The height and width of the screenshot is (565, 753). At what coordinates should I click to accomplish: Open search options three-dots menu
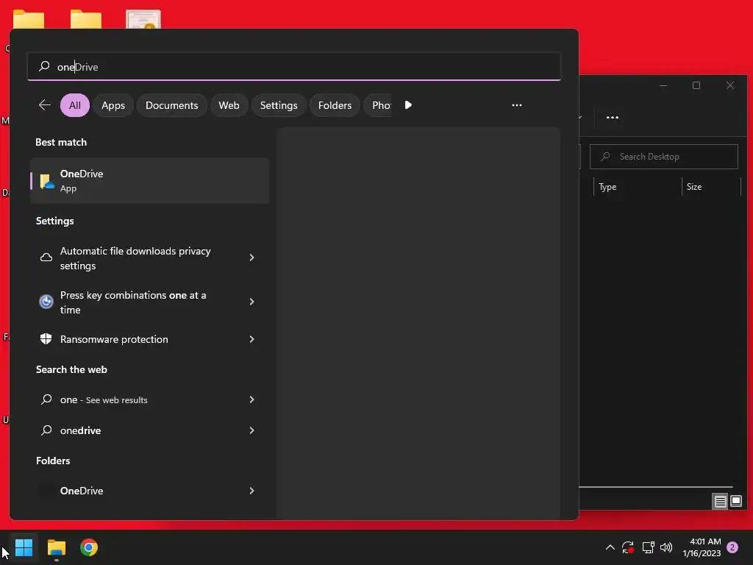click(517, 104)
